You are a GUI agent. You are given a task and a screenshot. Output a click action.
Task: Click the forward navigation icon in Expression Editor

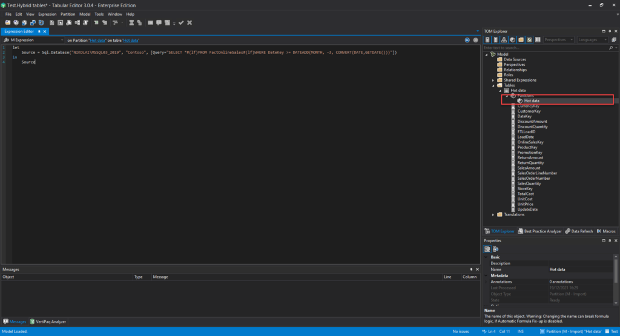476,40
